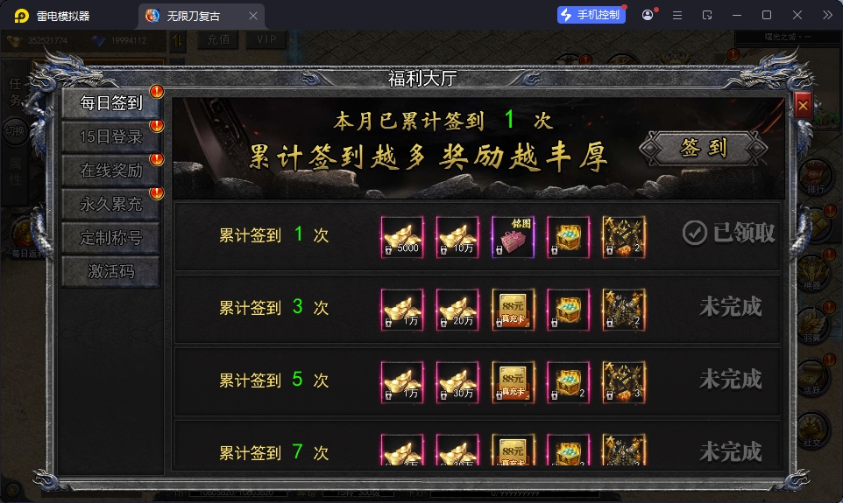843x503 pixels.
Task: Open the emulator account profile icon
Action: (648, 15)
